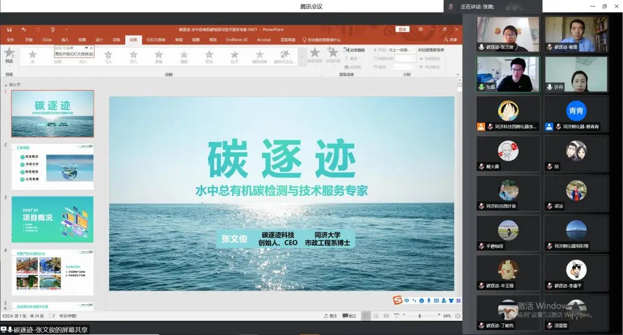
Task: Click the spell check icon in status bar
Action: pos(52,316)
